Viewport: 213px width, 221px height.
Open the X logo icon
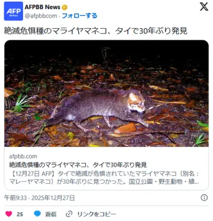click(204, 7)
